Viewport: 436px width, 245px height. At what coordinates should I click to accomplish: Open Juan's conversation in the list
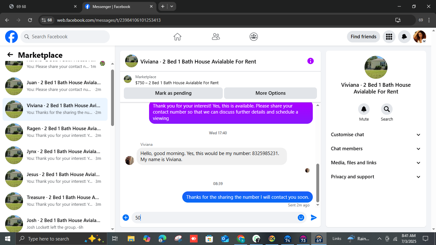pyautogui.click(x=55, y=86)
